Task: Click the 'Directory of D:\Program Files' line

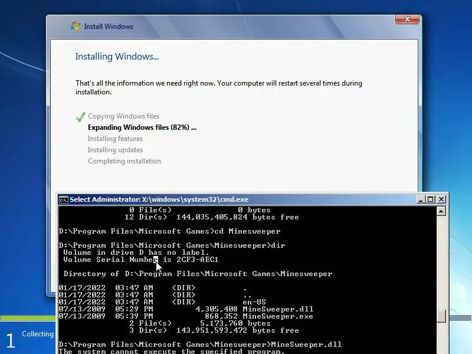Action: coord(198,274)
